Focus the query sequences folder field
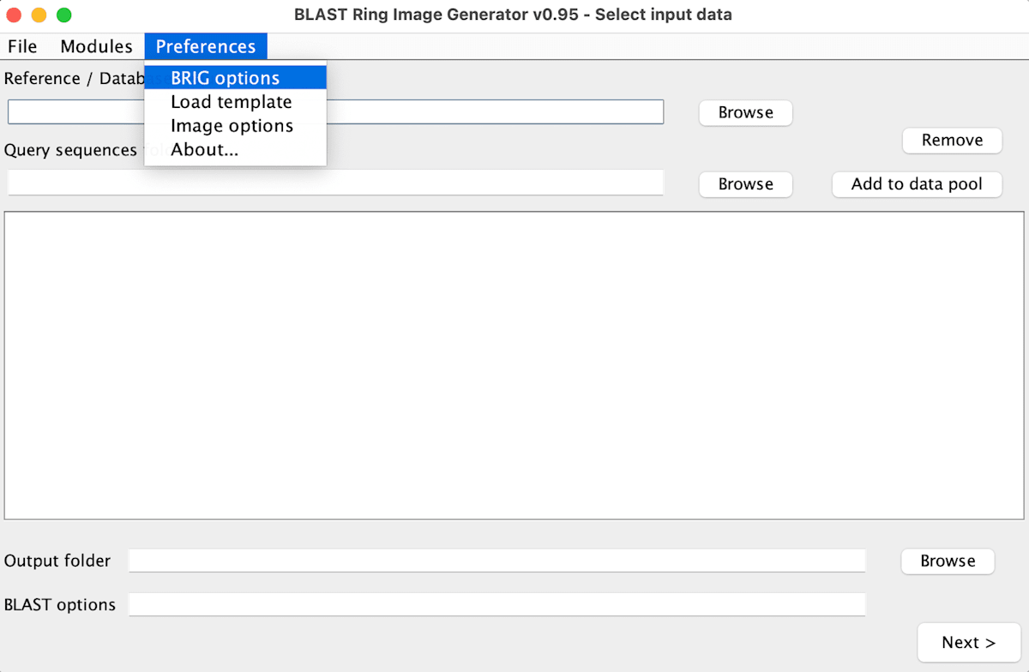 coord(335,183)
